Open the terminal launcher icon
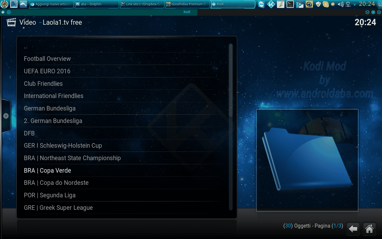Viewport: 382px width, 239px height. (x=290, y=4)
